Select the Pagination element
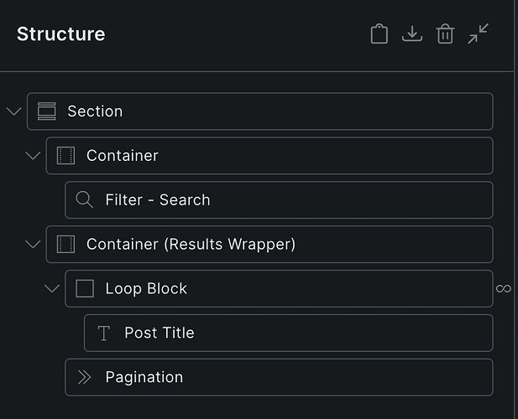 [279, 377]
